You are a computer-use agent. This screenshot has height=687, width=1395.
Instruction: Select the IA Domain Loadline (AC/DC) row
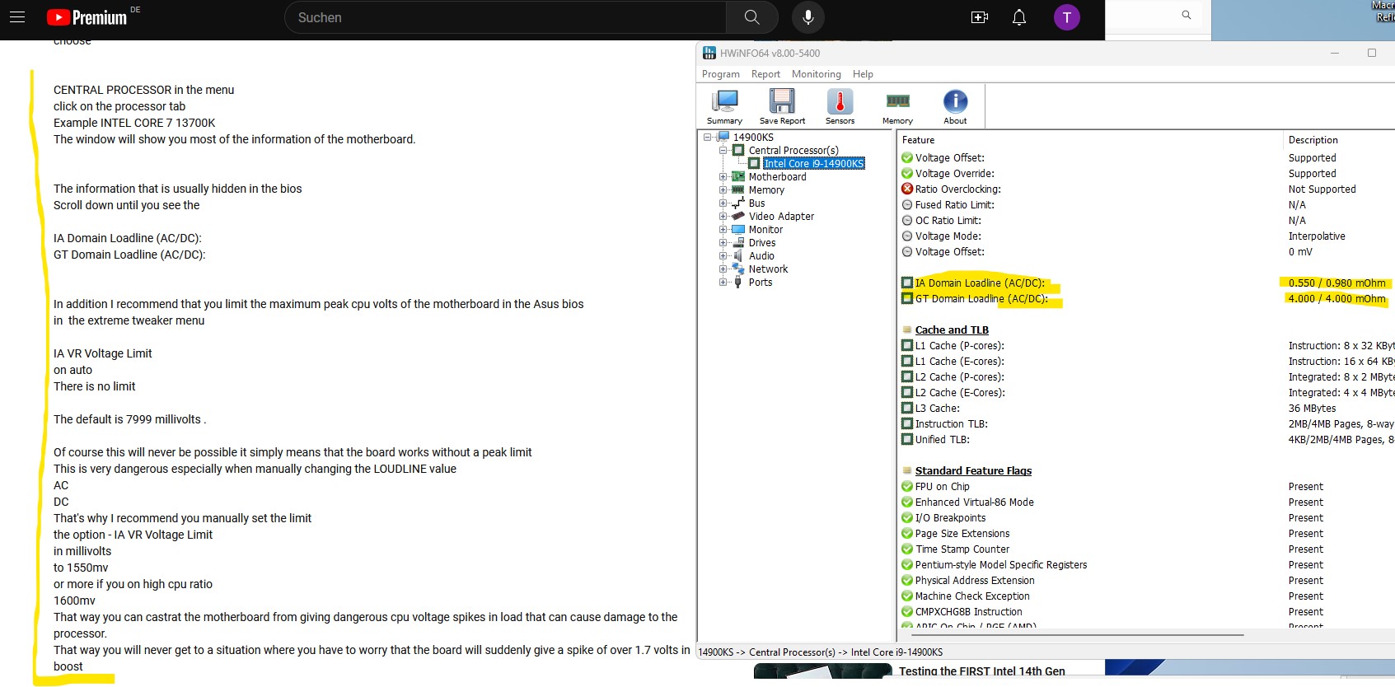(1147, 283)
